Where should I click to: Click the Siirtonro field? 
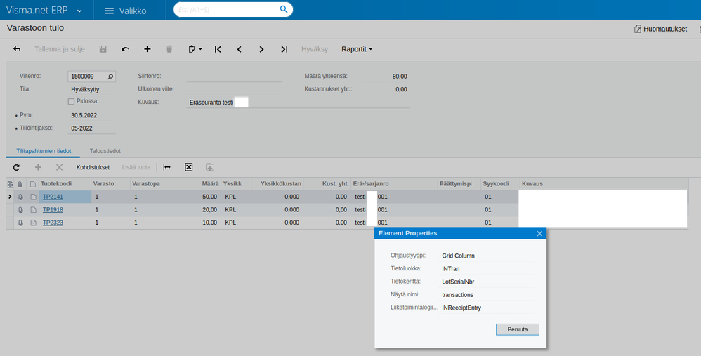point(234,77)
